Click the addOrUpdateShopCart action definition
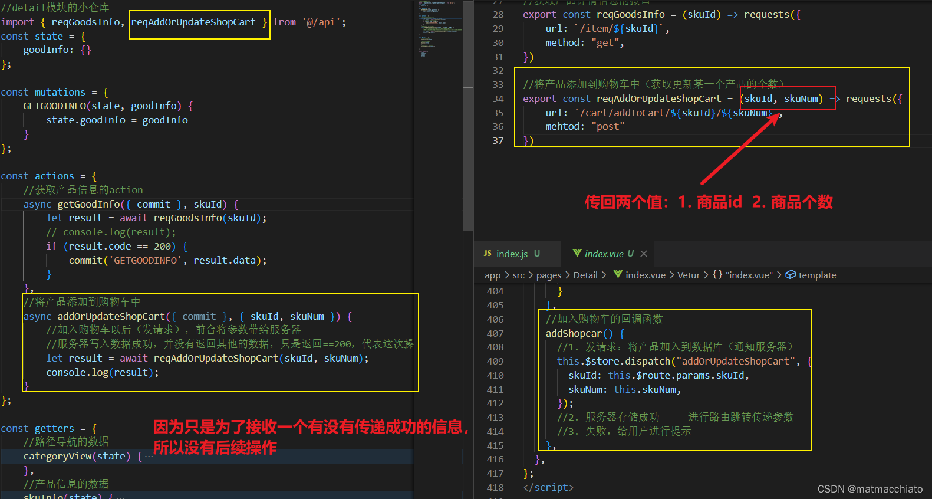 (x=111, y=317)
